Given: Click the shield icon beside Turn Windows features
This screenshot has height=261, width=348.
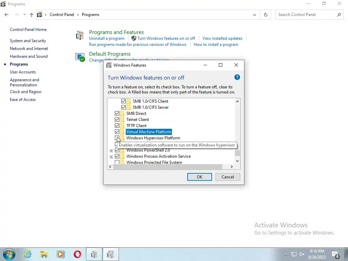Looking at the screenshot, I should click(134, 38).
